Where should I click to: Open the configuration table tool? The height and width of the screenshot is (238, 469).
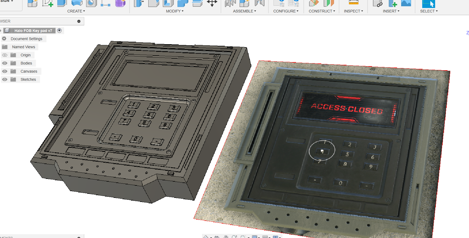[294, 3]
